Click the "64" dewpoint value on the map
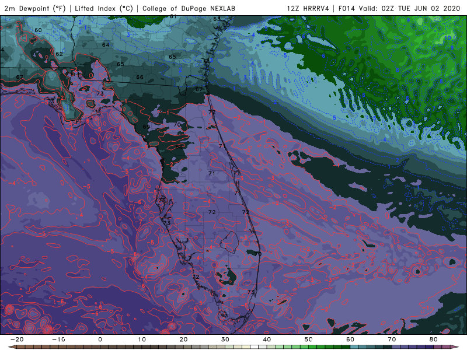Image resolution: width=467 pixels, height=350 pixels. pyautogui.click(x=106, y=45)
